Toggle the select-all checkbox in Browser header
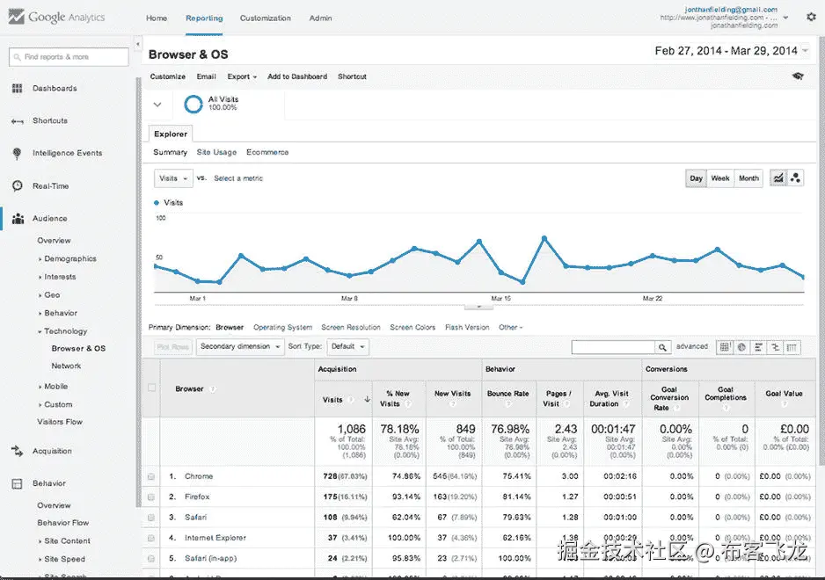The image size is (825, 580). 151,388
